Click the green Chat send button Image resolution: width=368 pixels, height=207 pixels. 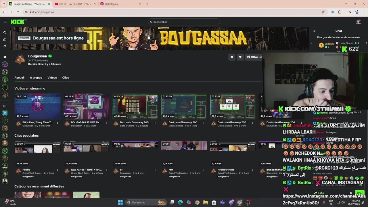(x=360, y=193)
